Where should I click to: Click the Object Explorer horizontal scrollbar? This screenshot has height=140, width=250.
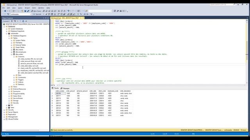click(23, 130)
